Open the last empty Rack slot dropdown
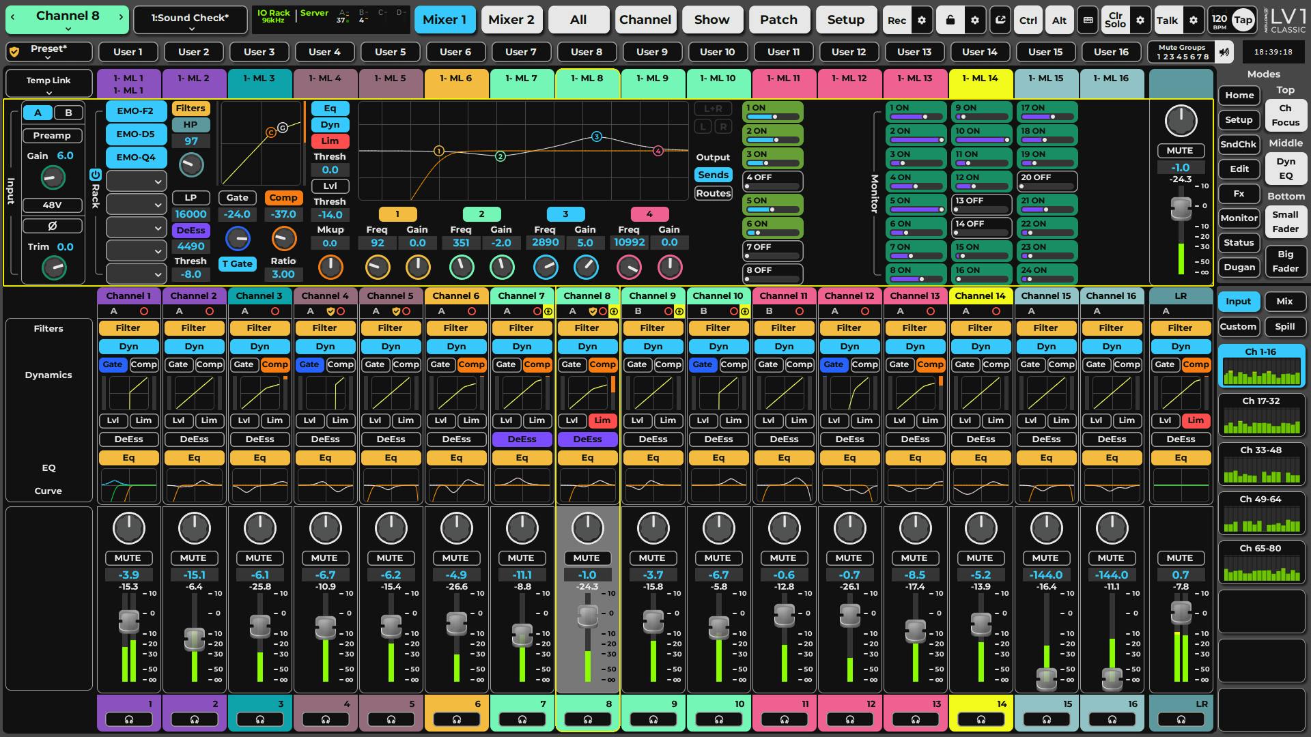This screenshot has width=1311, height=737. coord(136,274)
